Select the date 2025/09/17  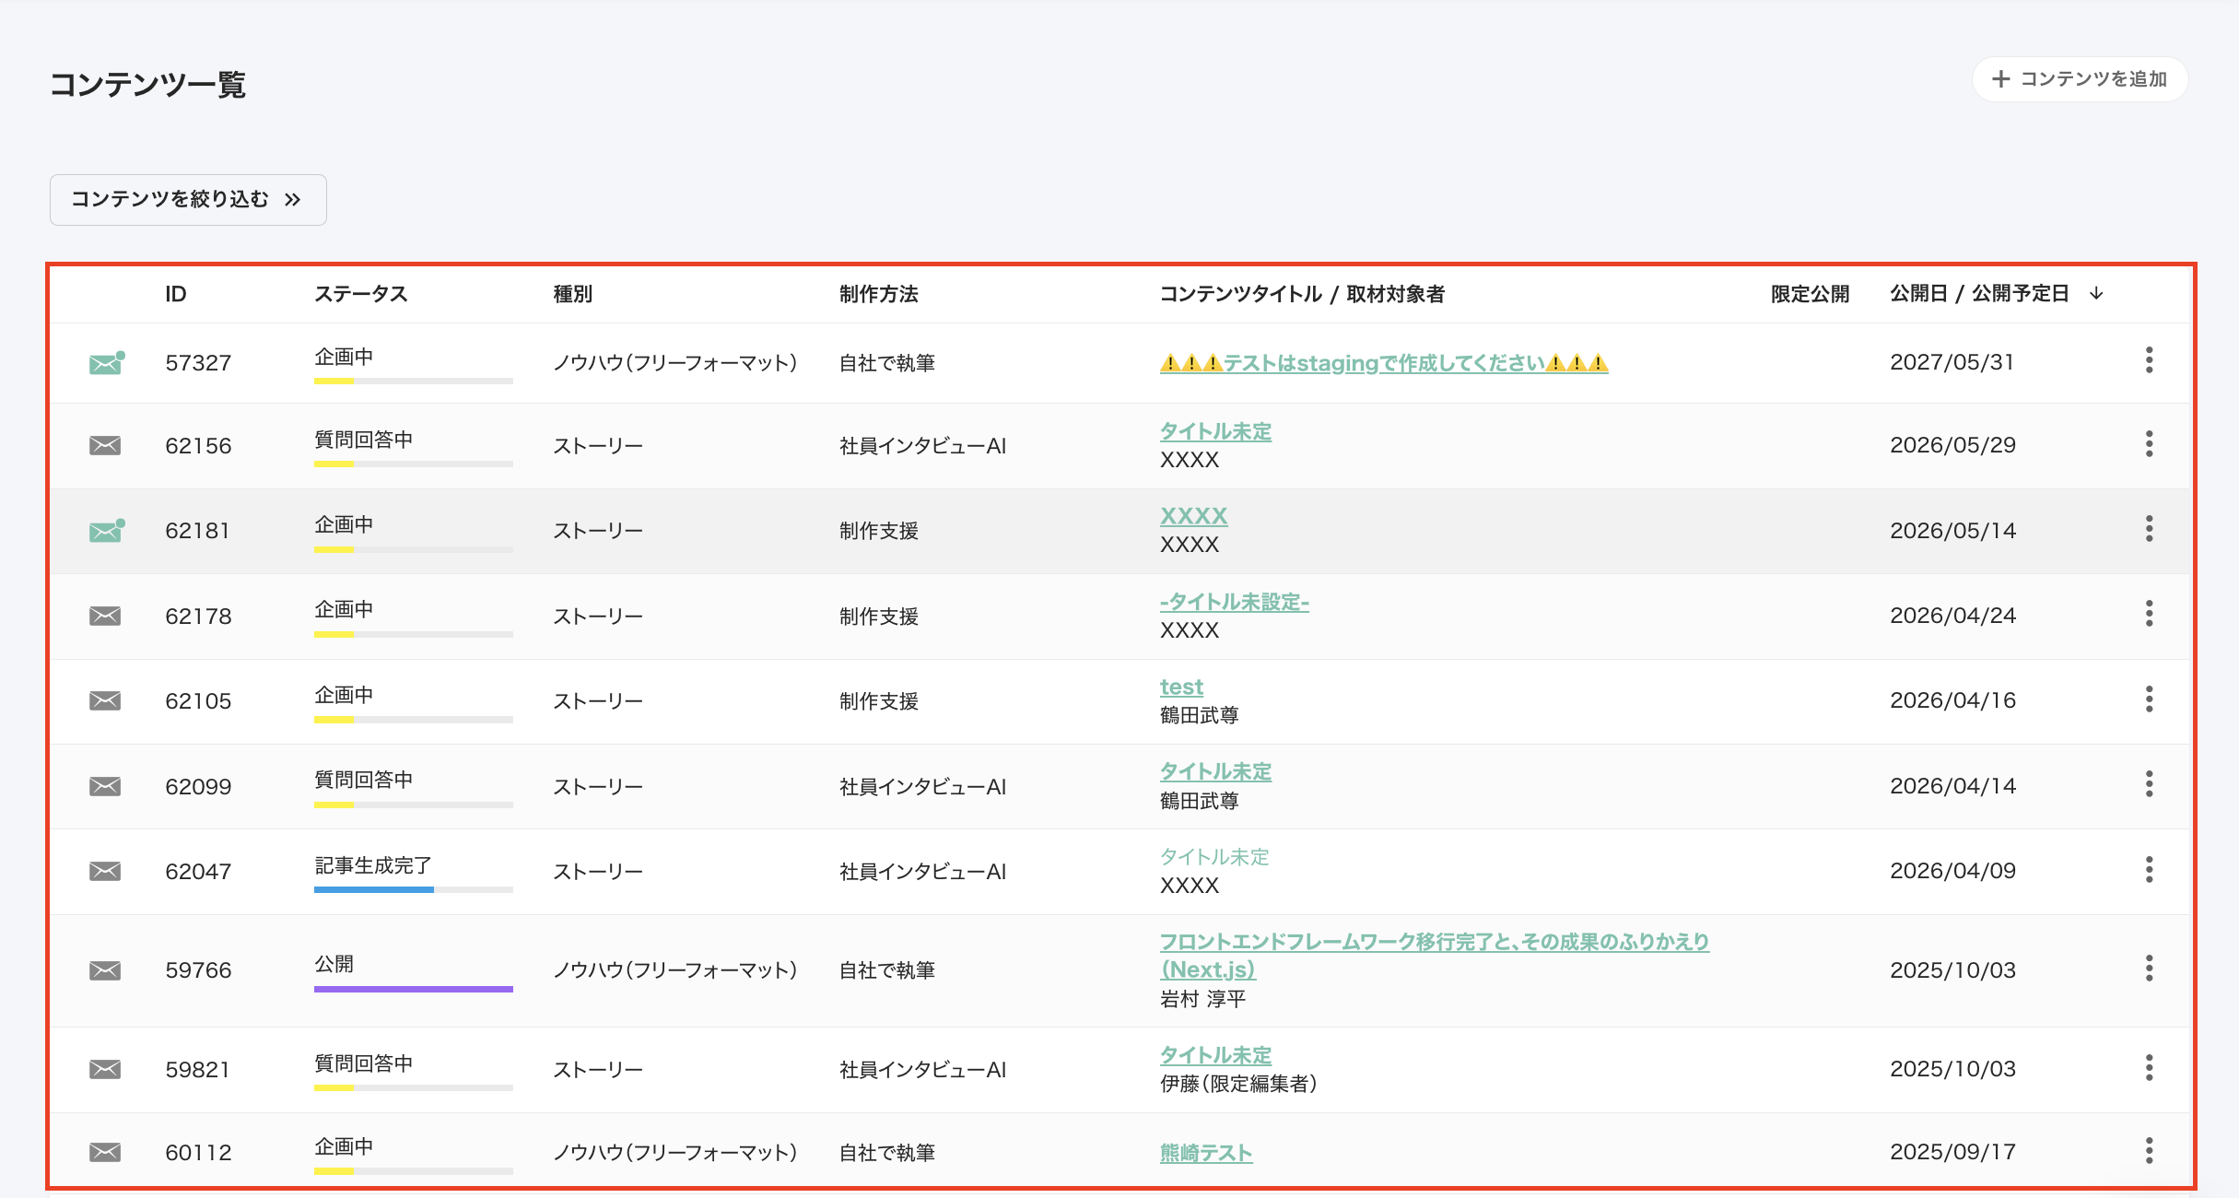click(1953, 1152)
